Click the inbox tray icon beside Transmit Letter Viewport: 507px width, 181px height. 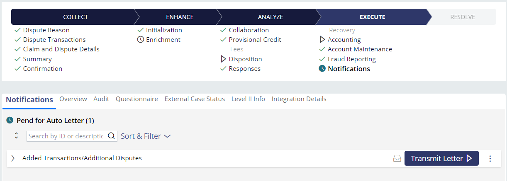397,158
